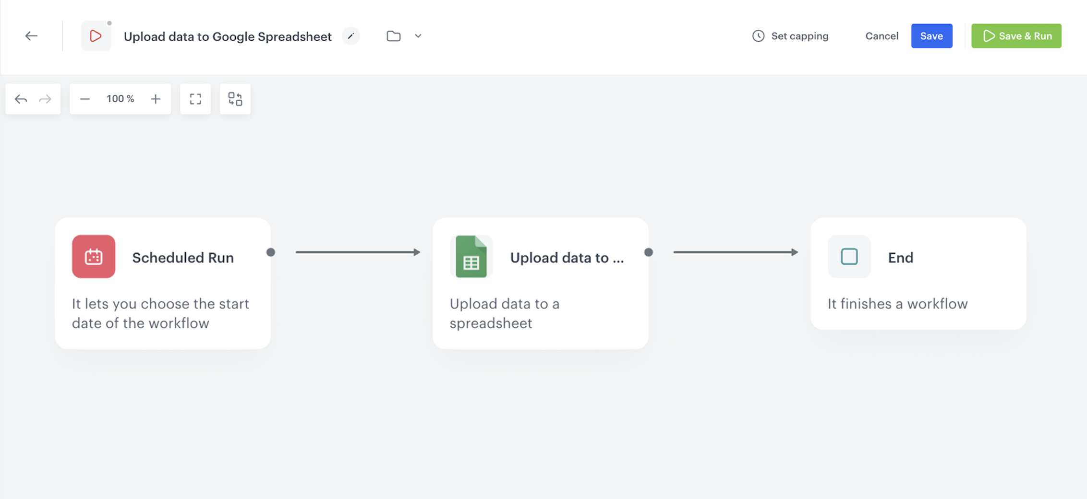Image resolution: width=1087 pixels, height=499 pixels.
Task: Click the connection dot on the upload step
Action: 649,251
